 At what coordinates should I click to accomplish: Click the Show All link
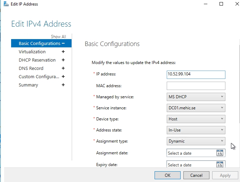click(58, 36)
